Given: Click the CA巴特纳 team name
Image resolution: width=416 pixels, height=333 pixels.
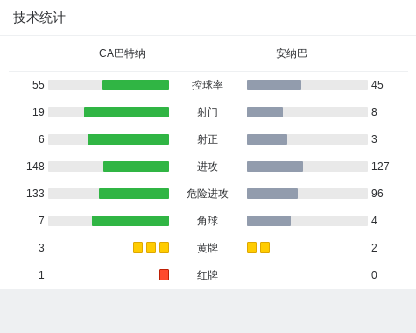Looking at the screenshot, I should tap(122, 53).
